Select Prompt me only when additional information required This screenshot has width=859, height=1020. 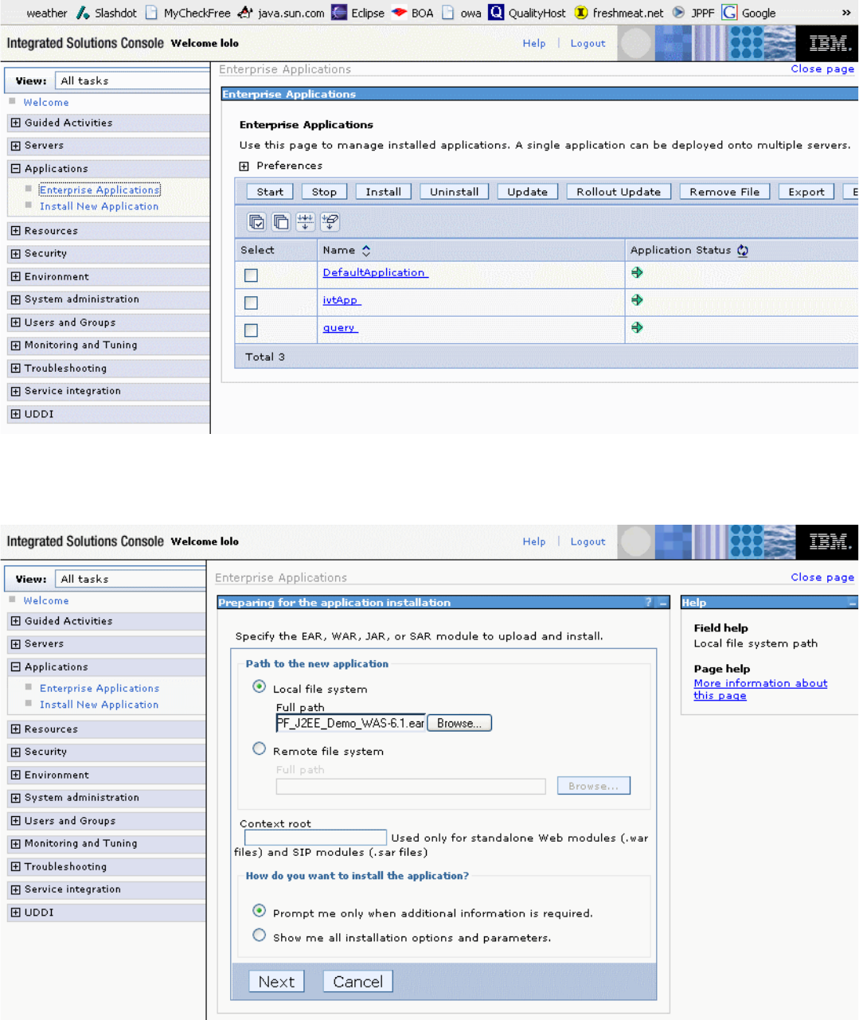click(x=259, y=910)
